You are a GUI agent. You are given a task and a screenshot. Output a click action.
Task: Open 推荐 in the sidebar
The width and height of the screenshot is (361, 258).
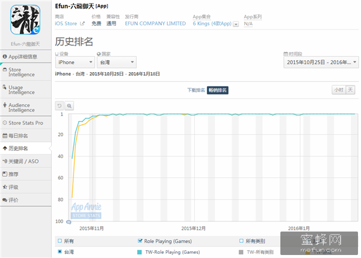tap(25, 174)
